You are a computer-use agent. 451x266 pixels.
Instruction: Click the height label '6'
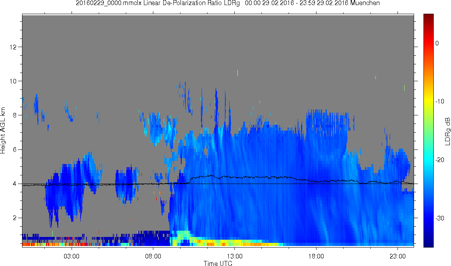point(15,149)
